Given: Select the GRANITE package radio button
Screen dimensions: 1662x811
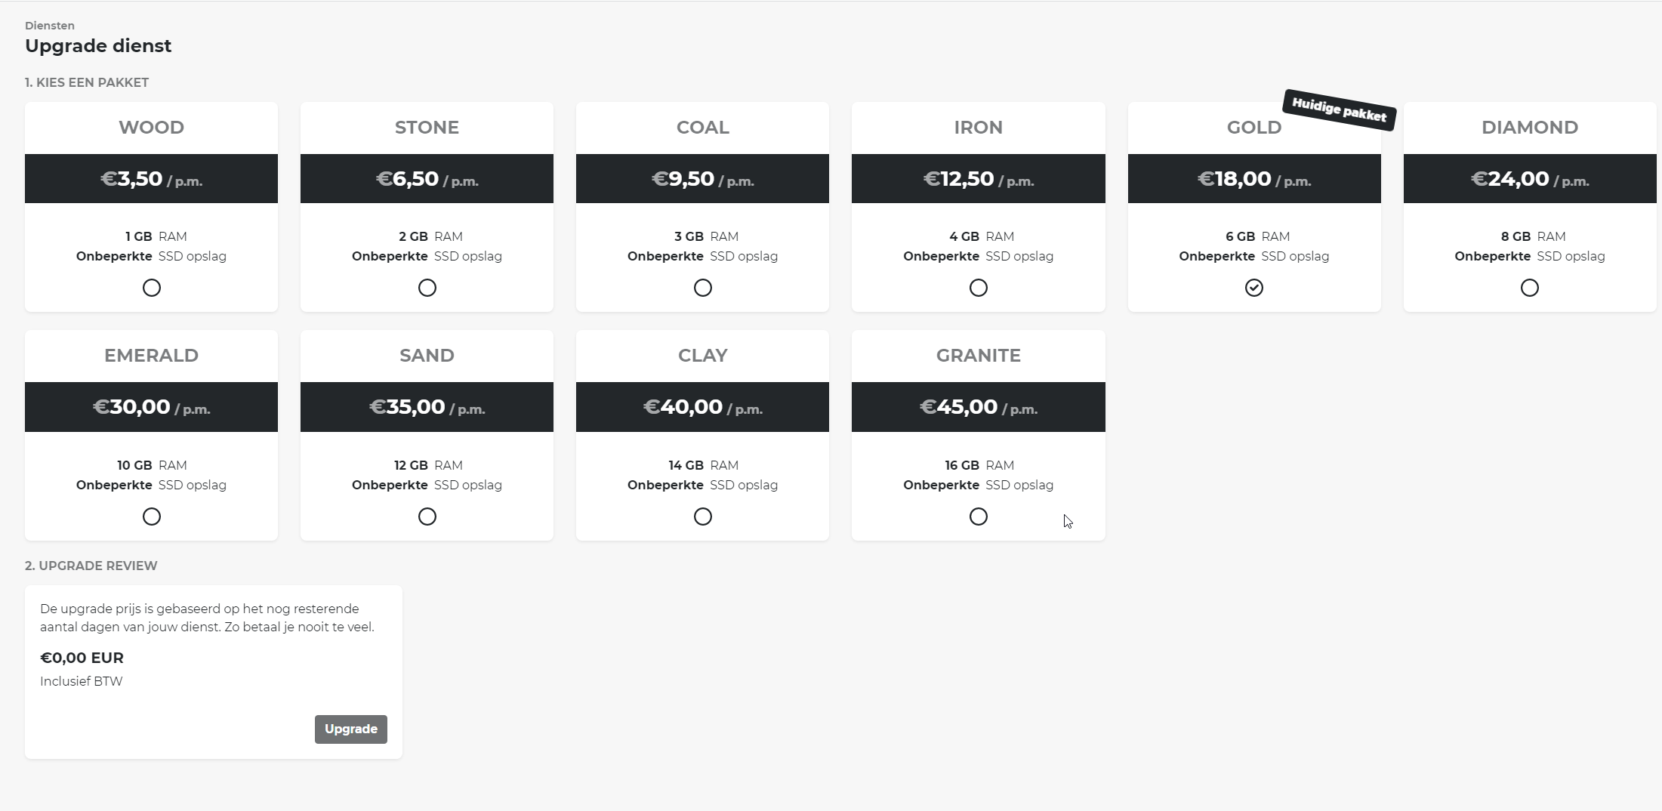Looking at the screenshot, I should [x=978, y=517].
